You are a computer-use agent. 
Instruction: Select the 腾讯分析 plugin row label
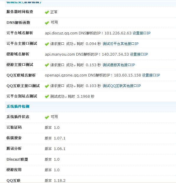(14, 149)
